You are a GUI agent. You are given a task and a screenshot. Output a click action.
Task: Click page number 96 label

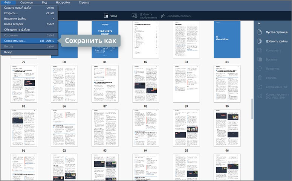[x=227, y=151]
